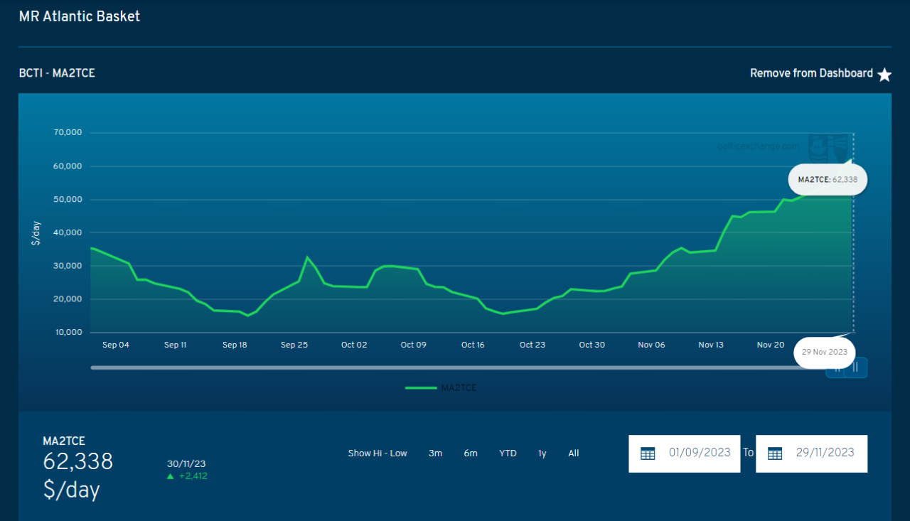Viewport: 910px width, 521px height.
Task: Select the 3m time range
Action: pos(435,453)
